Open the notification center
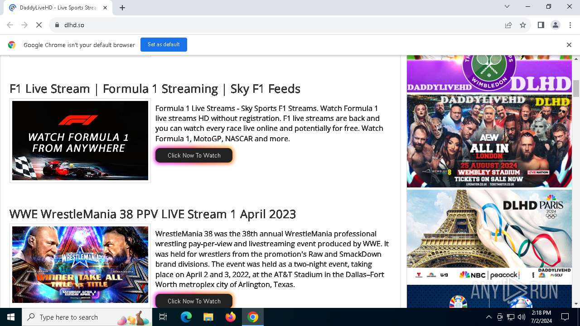Screen dimensions: 580x326 565,317
